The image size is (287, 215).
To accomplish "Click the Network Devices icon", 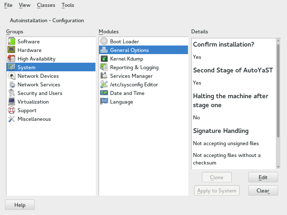I will coord(11,76).
